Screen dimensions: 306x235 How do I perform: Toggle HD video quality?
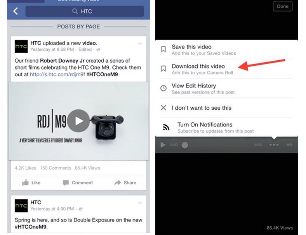289,145
